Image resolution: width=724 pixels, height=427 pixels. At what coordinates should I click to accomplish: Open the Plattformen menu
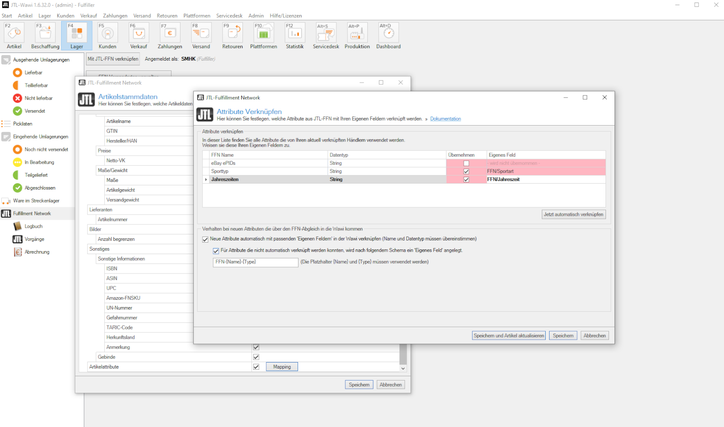[197, 16]
